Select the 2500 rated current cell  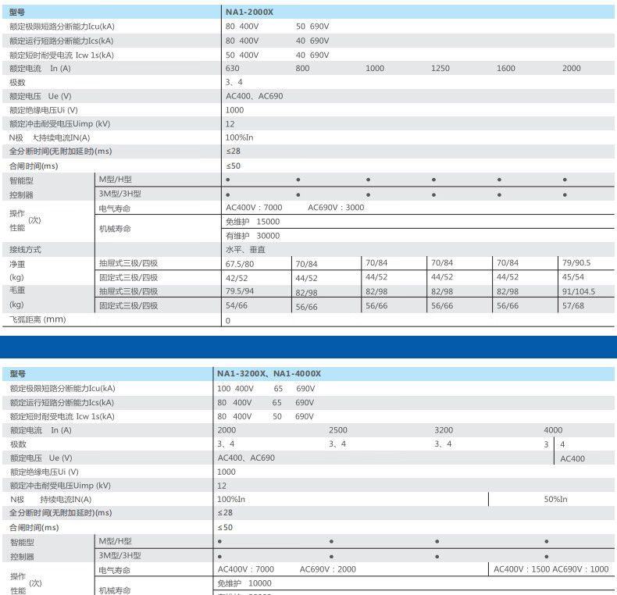pyautogui.click(x=338, y=430)
